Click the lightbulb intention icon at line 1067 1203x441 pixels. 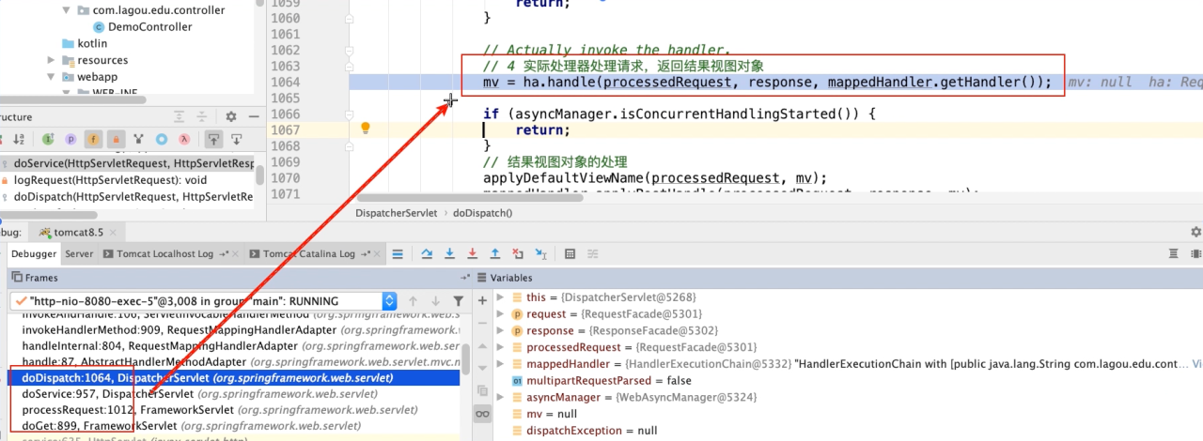coord(367,129)
